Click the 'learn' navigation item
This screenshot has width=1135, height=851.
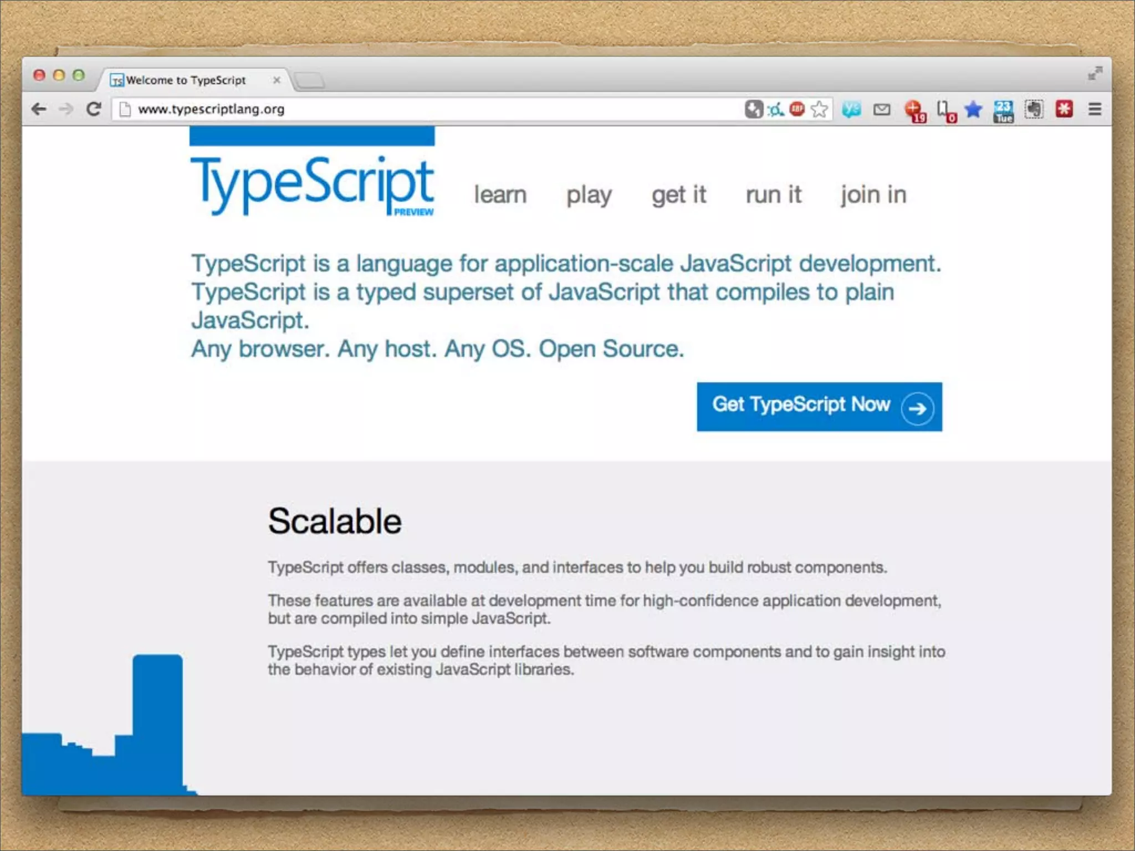(500, 195)
